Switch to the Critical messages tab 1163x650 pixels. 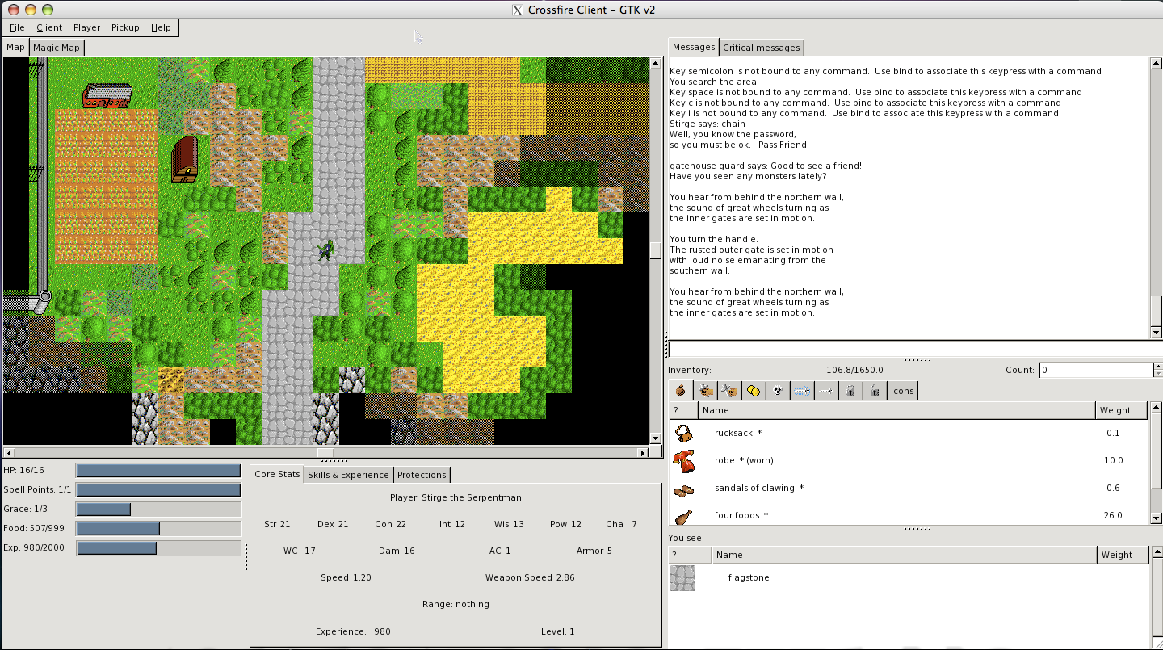761,47
